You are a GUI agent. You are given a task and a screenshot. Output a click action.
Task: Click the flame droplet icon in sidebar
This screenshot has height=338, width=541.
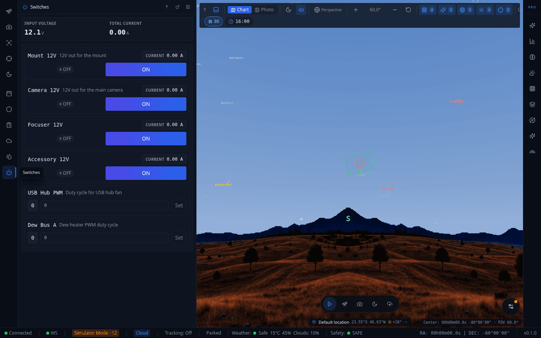[9, 157]
